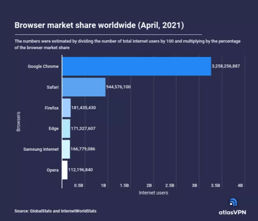258x221 pixels.
Task: Click the value 112,196,840
Action: (81, 170)
